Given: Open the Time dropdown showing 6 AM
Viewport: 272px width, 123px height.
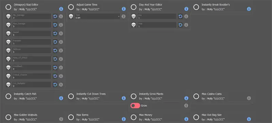Looking at the screenshot, I should [98, 16].
